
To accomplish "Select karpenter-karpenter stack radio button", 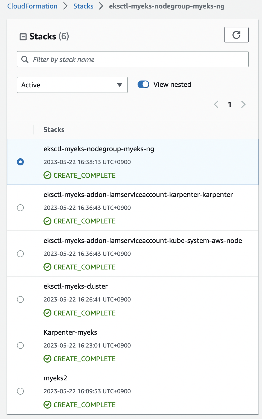I will coord(20,208).
